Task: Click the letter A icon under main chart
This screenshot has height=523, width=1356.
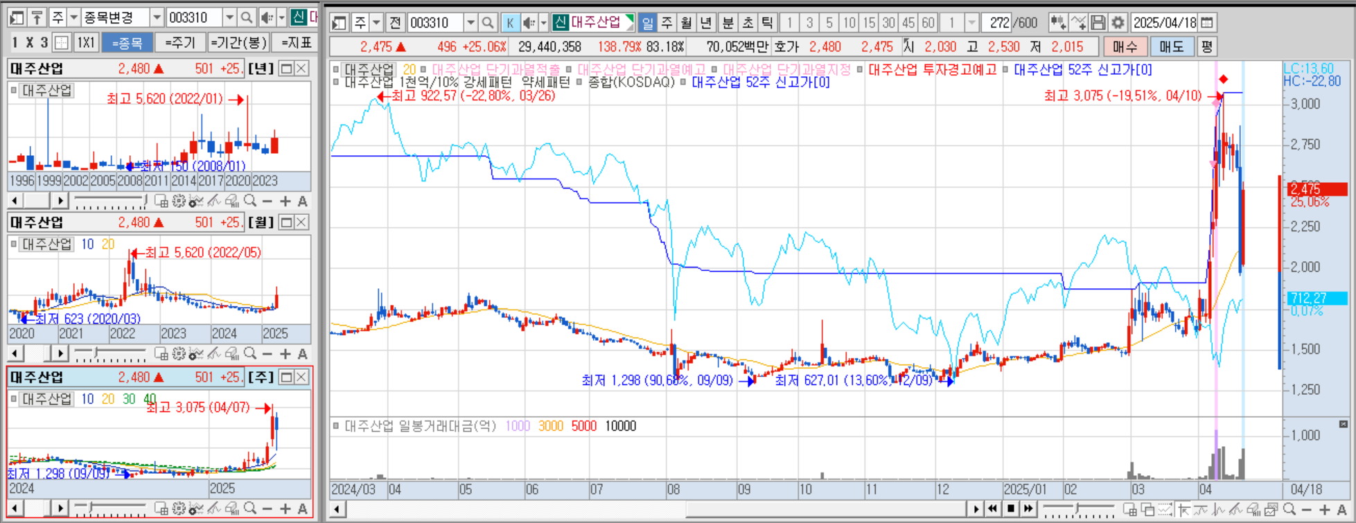Action: point(1341,510)
